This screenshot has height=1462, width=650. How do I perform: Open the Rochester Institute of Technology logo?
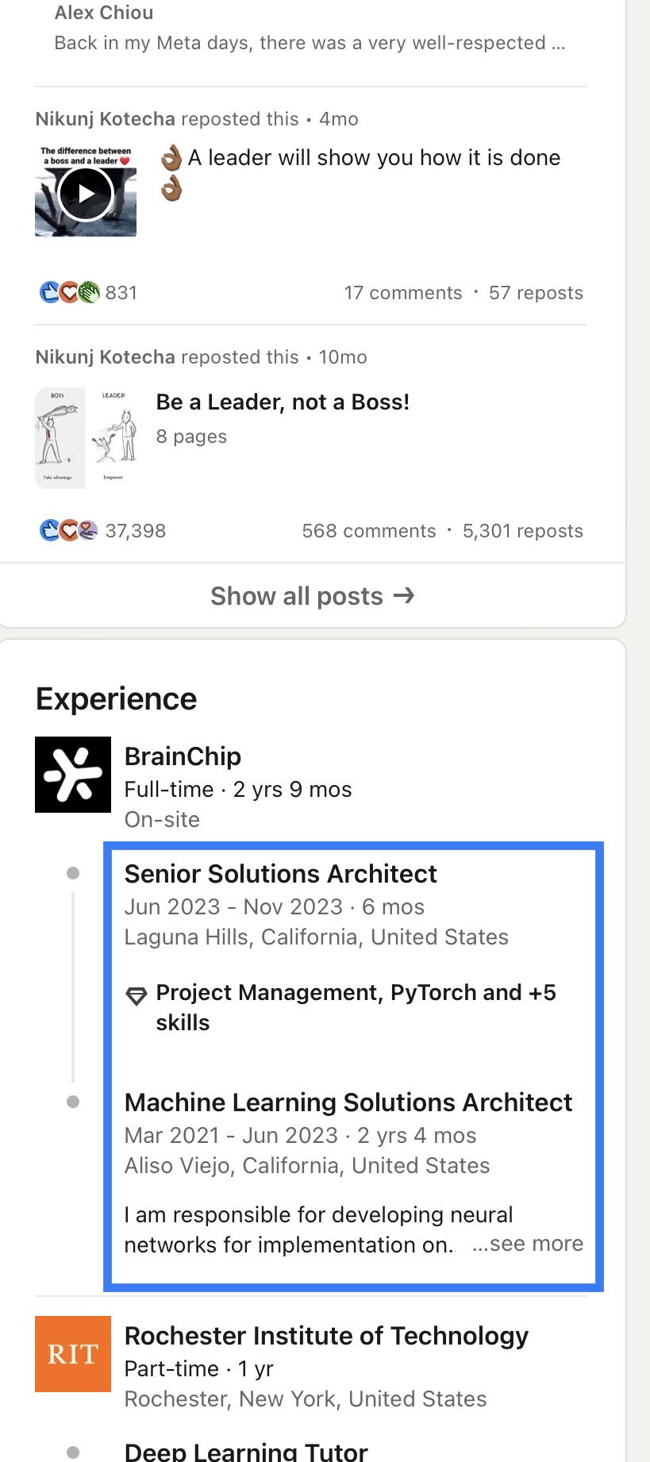(73, 1354)
